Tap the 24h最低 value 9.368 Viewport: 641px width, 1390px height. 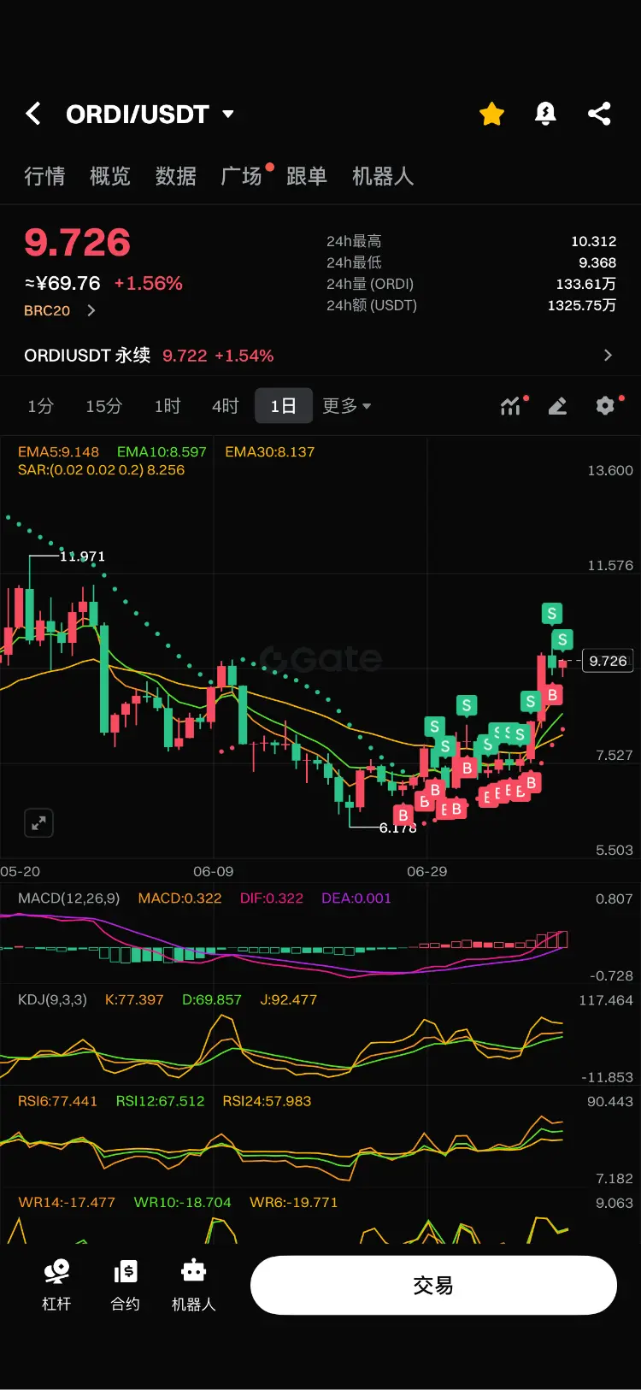click(x=597, y=262)
